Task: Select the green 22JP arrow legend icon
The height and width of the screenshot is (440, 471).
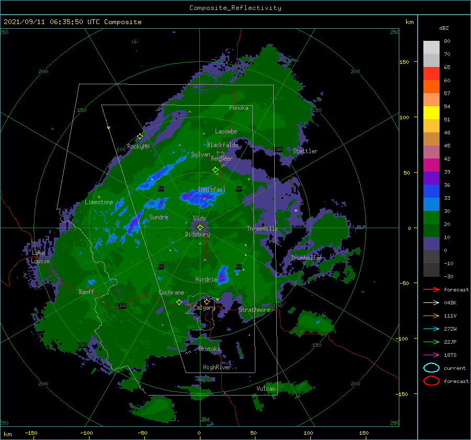Action: (431, 342)
